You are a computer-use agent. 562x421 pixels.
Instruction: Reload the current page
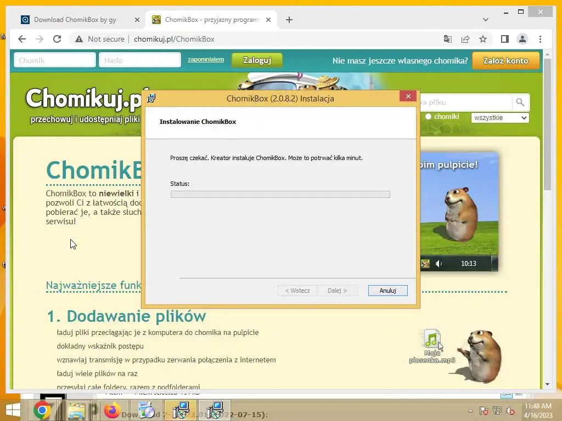pos(57,39)
